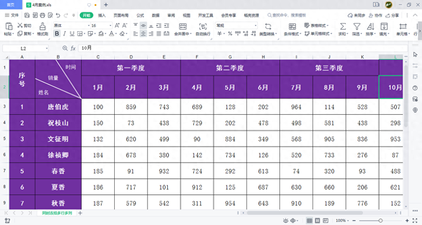Click the Merge and Center (合并居中) icon

183,26
